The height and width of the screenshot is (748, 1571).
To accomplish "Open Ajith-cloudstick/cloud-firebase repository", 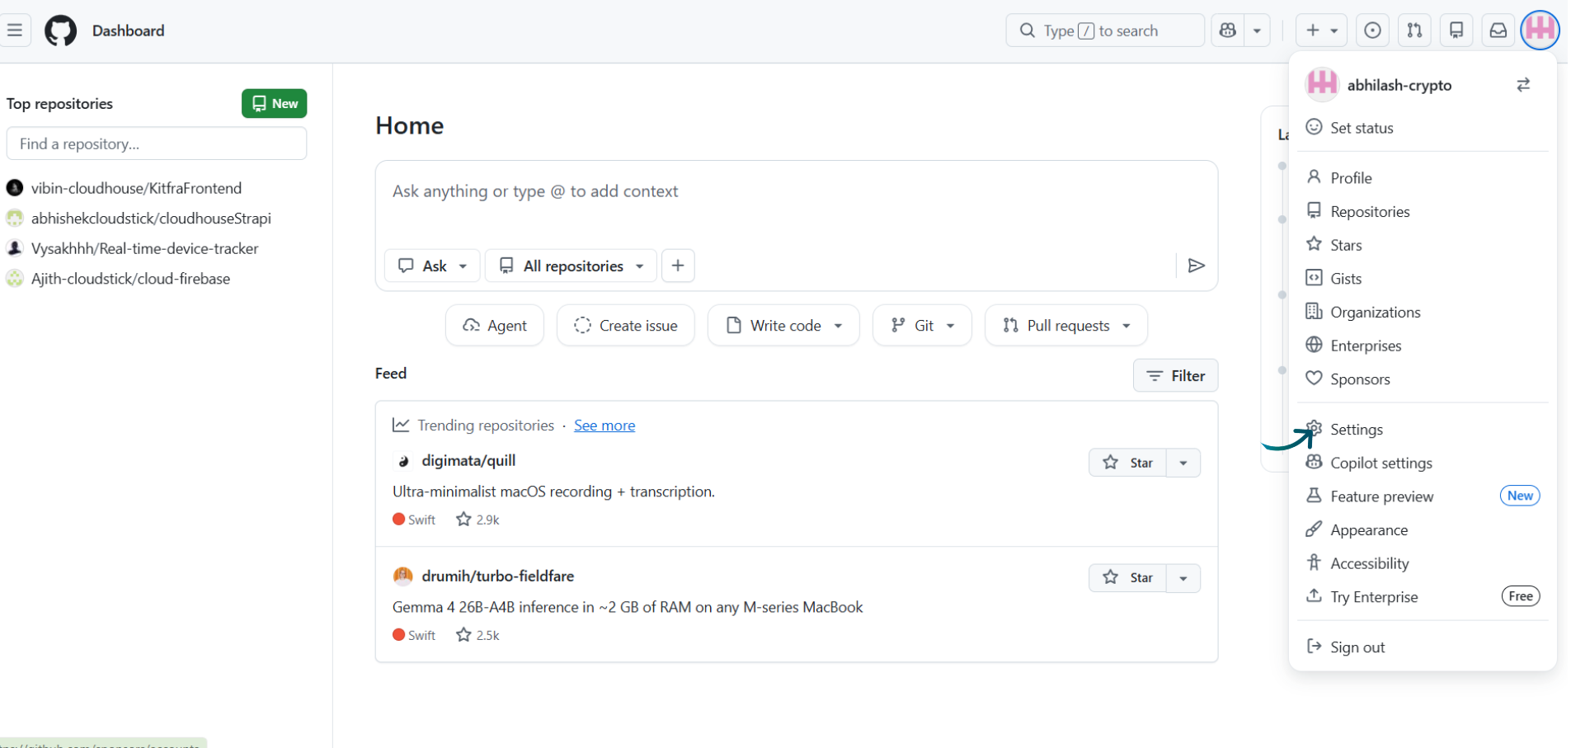I will tap(130, 279).
